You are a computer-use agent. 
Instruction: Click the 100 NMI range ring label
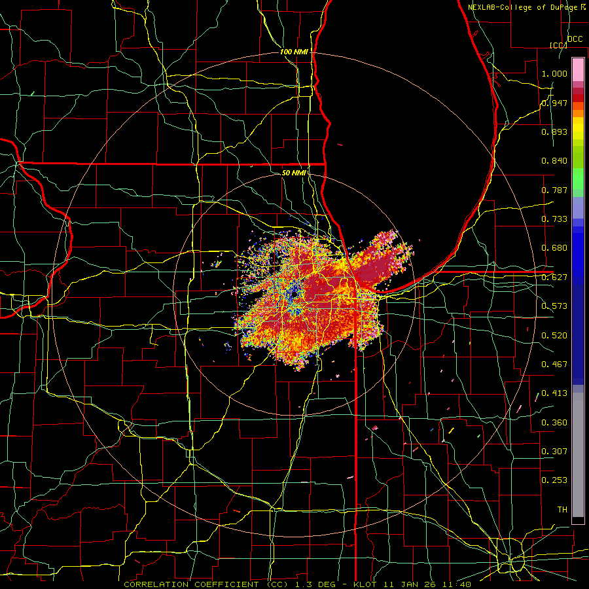tap(294, 52)
